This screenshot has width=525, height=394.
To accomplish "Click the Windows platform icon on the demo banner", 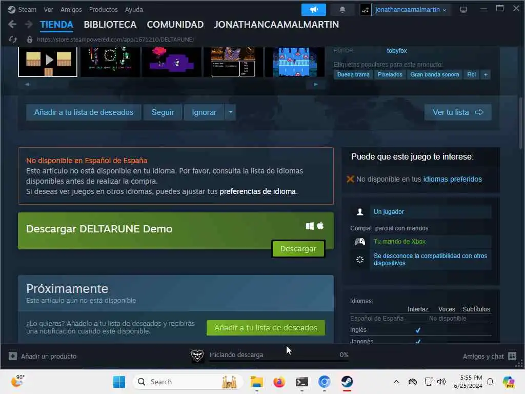I will click(x=310, y=226).
